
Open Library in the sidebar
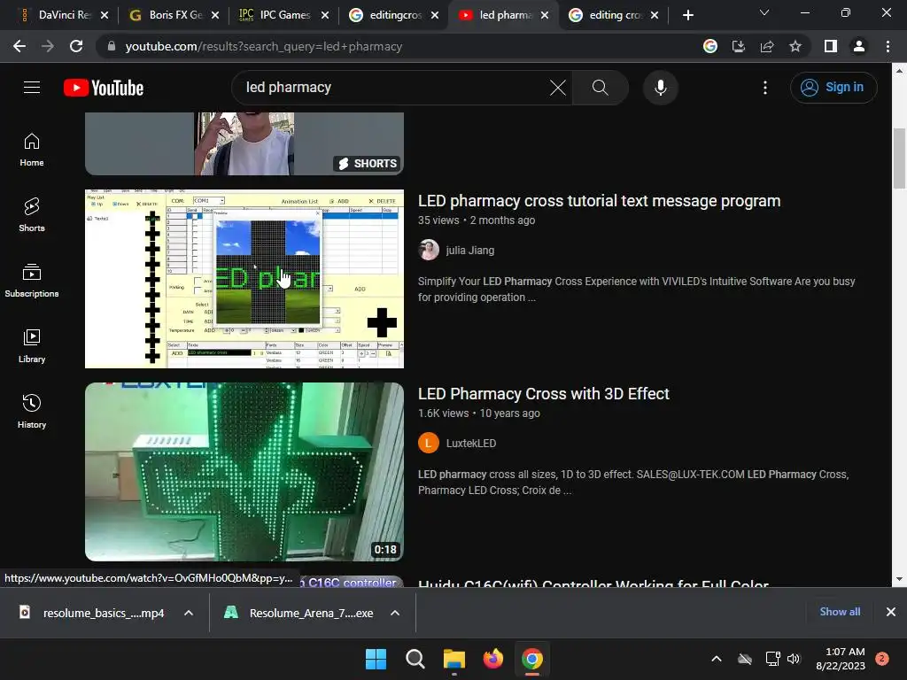(x=32, y=346)
